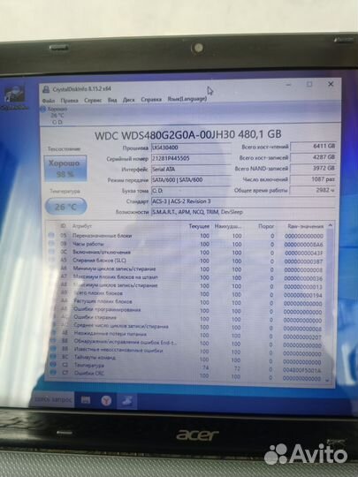The width and height of the screenshot is (358, 477).
Task: Maximize the CrystalDiskInfo window
Action: coord(309,84)
